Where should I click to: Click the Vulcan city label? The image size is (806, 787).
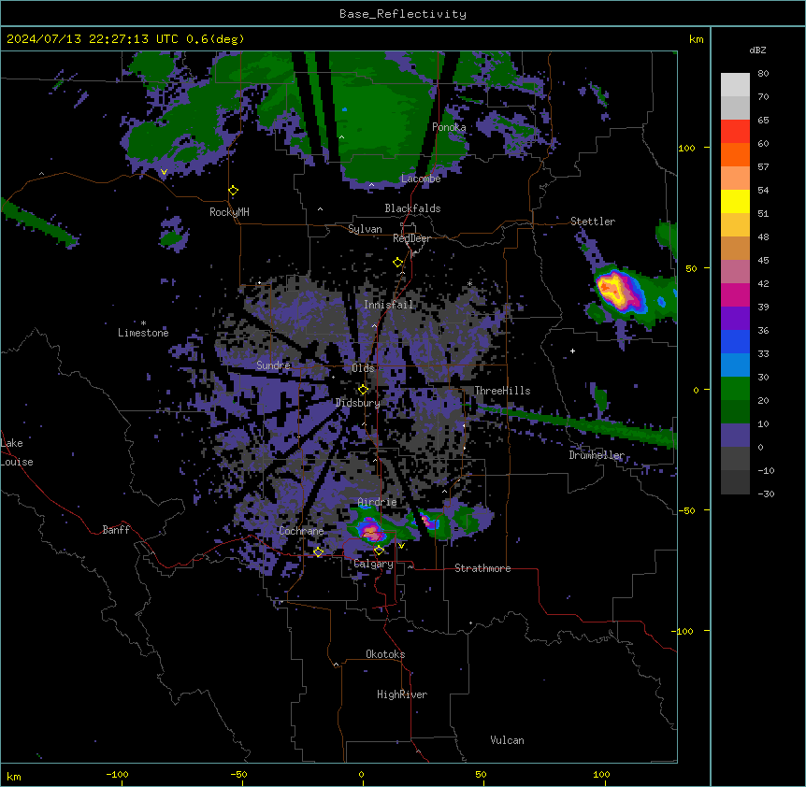pyautogui.click(x=507, y=740)
